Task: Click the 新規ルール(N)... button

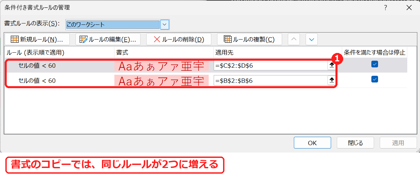Action: click(x=37, y=39)
